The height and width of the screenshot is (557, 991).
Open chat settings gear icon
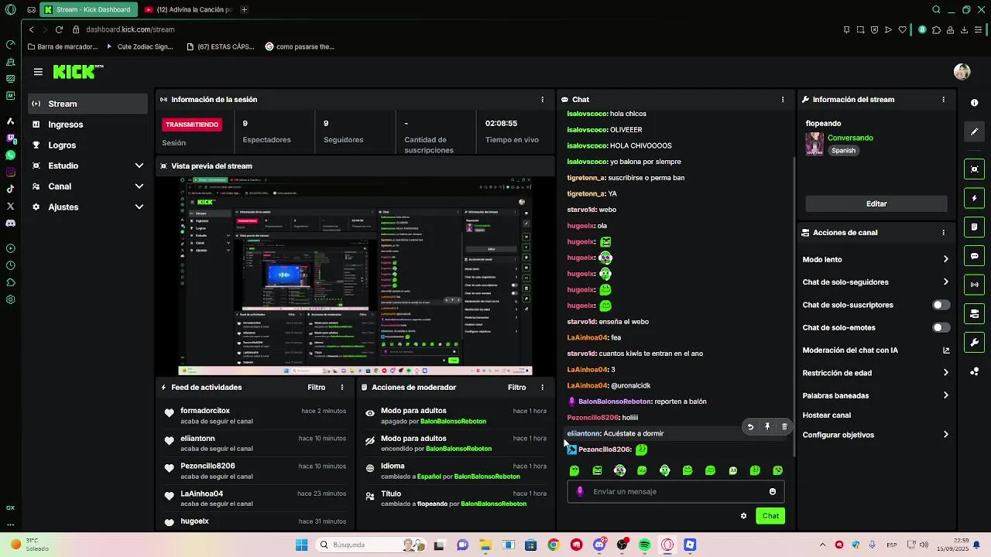[x=743, y=516]
